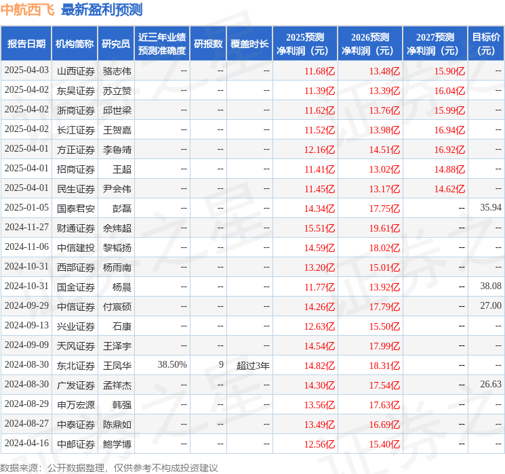
Task: Click the date cell 2024-04-16
Action: pyautogui.click(x=26, y=443)
